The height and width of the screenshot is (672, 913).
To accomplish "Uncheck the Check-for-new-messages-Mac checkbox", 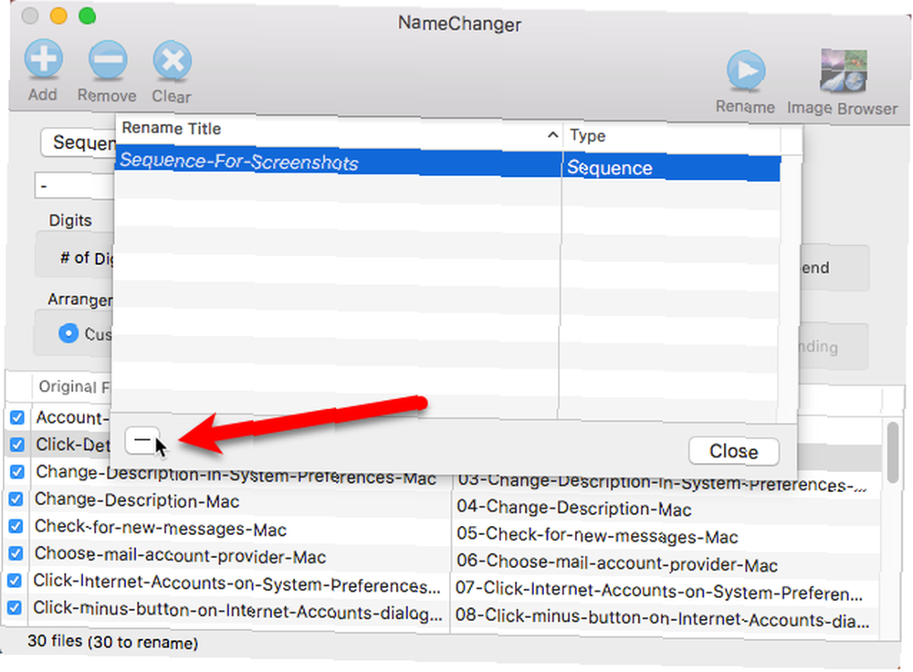I will pyautogui.click(x=16, y=527).
